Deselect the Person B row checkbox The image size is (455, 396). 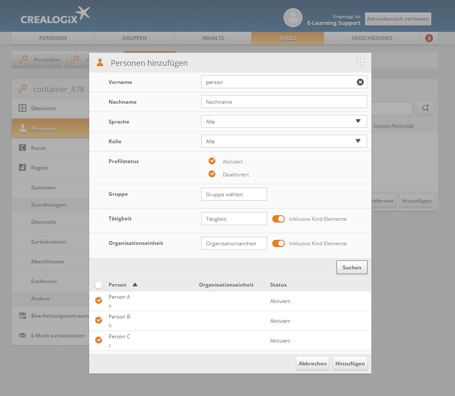point(99,320)
